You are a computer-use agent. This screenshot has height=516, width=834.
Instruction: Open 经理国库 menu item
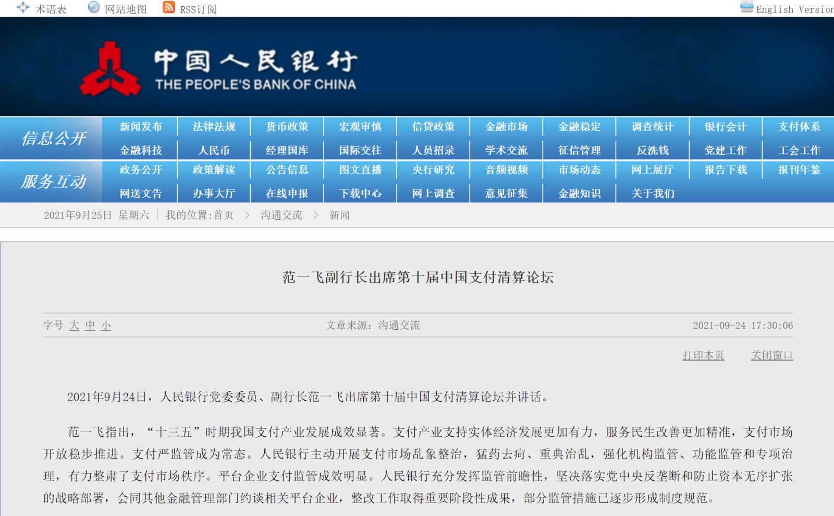coord(287,150)
